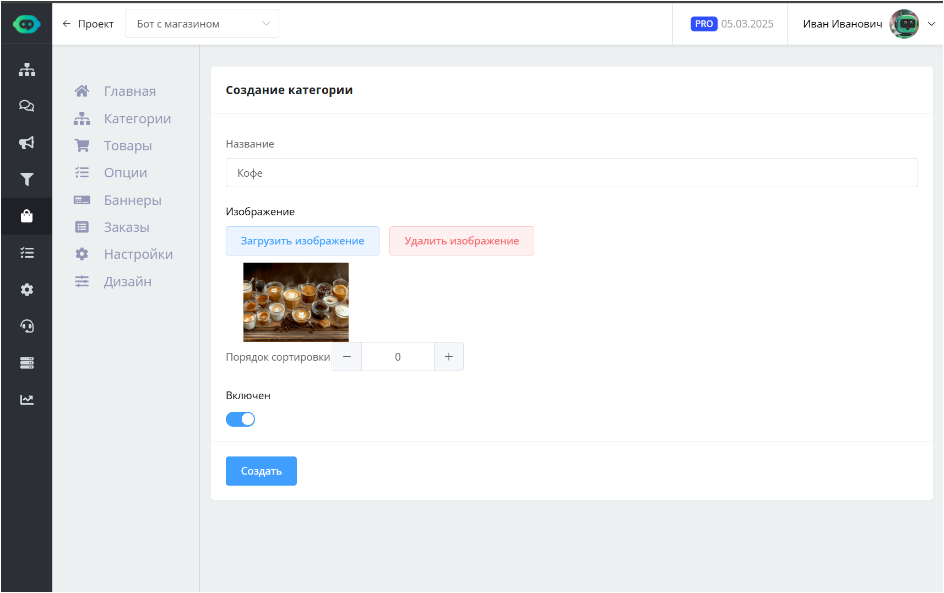This screenshot has height=593, width=944.
Task: Expand the user profile menu chevron
Action: click(x=931, y=24)
